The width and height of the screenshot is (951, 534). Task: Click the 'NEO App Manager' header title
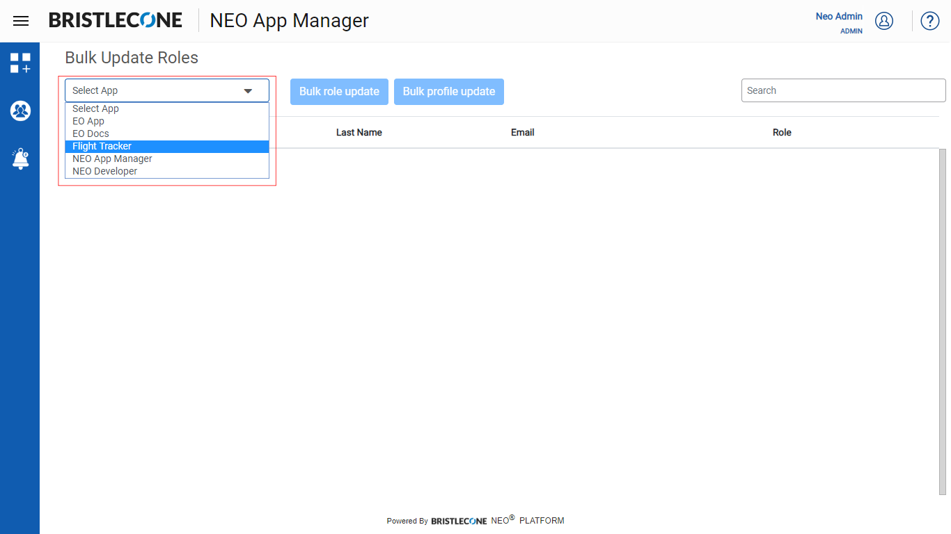(x=290, y=21)
